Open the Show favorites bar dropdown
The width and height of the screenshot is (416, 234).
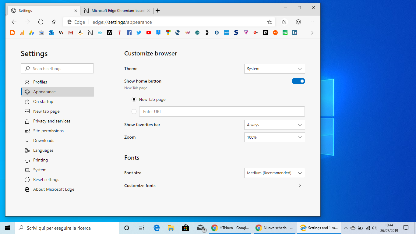tap(274, 125)
